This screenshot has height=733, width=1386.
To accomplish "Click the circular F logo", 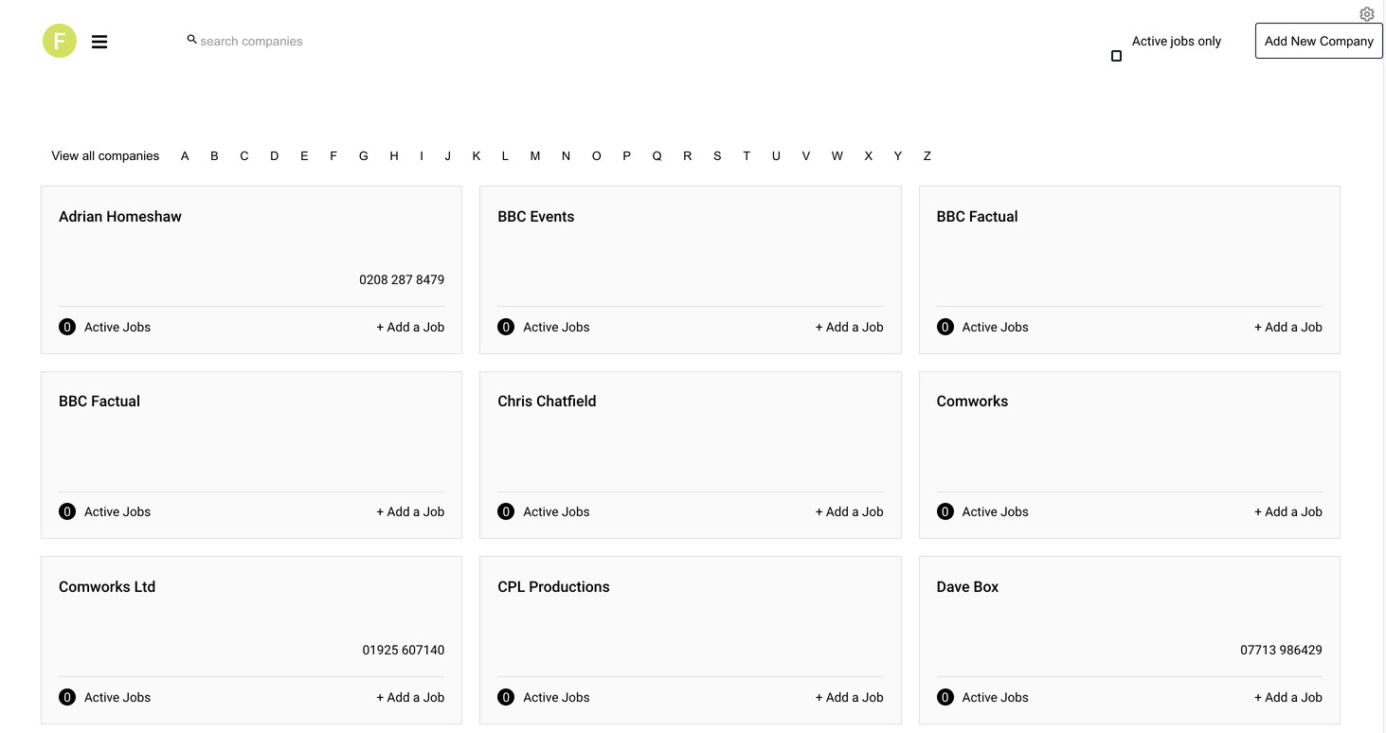I will pyautogui.click(x=60, y=41).
